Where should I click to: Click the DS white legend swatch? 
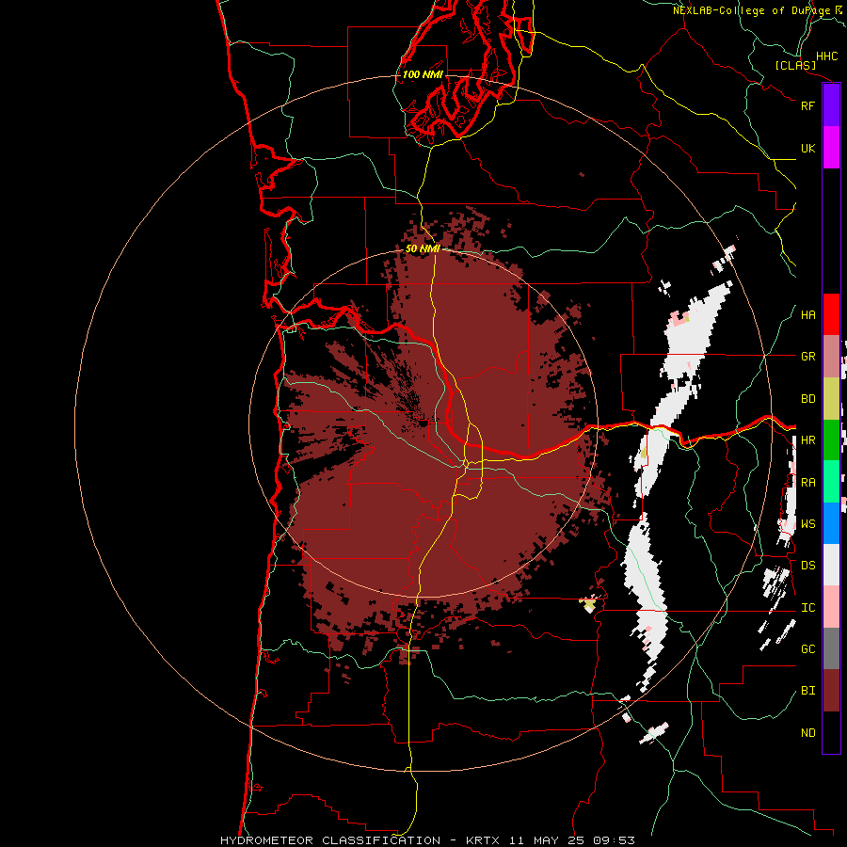click(x=831, y=565)
